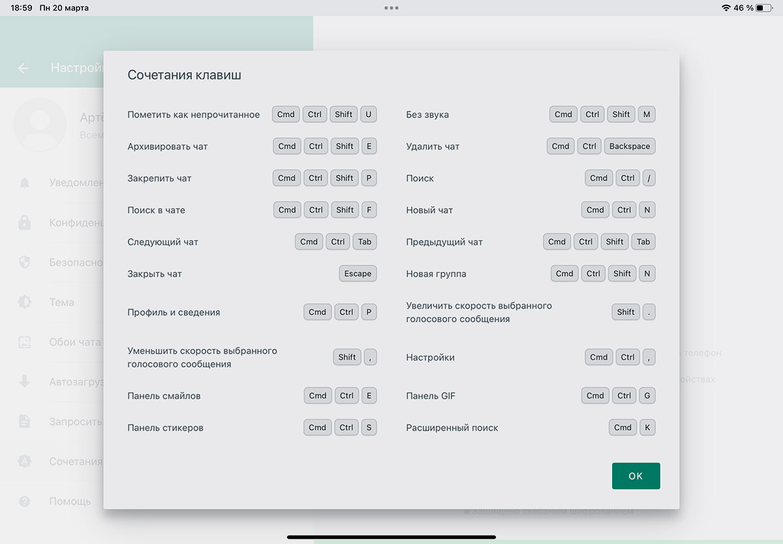Click the back arrow next to Настройки
The width and height of the screenshot is (783, 544).
point(23,68)
